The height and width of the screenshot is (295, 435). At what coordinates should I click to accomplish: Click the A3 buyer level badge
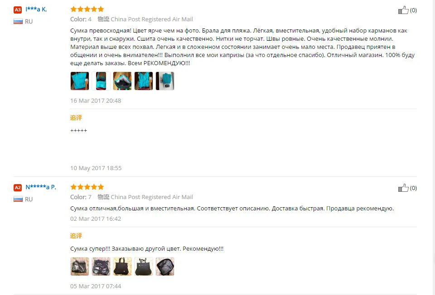tap(18, 10)
